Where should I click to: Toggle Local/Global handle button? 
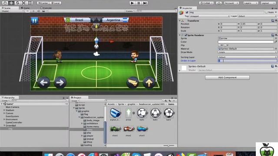(x=55, y=3)
